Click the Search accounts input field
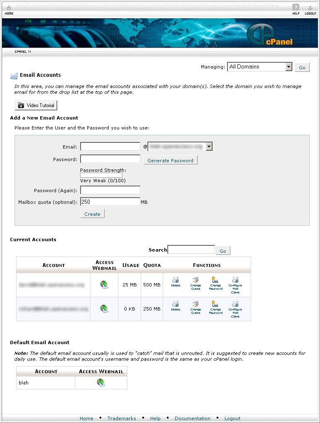This screenshot has width=320, height=423. tap(191, 249)
